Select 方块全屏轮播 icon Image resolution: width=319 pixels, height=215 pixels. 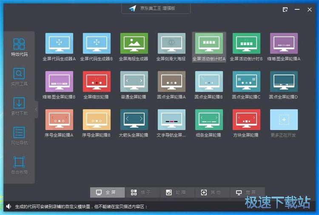(246, 120)
